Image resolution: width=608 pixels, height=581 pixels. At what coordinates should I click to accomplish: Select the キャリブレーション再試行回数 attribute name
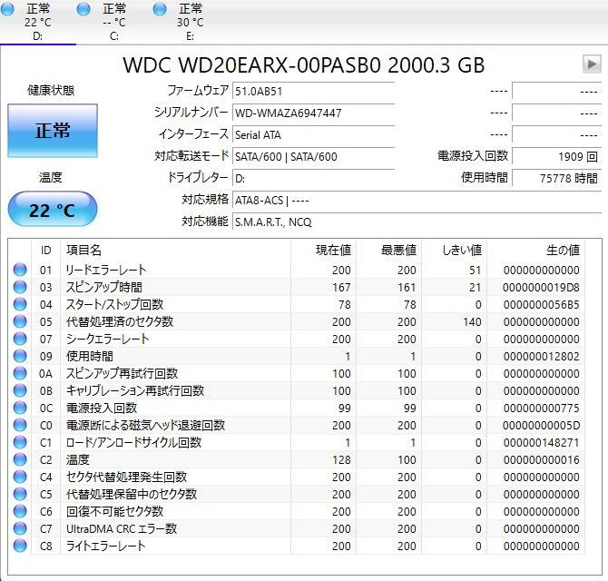tap(135, 390)
